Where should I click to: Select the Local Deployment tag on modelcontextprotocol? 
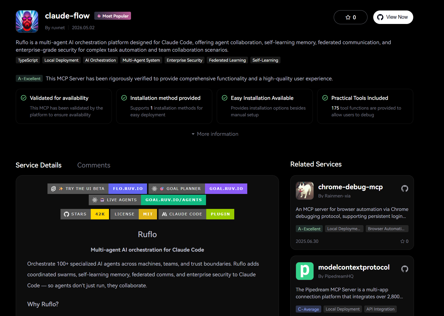(x=343, y=309)
